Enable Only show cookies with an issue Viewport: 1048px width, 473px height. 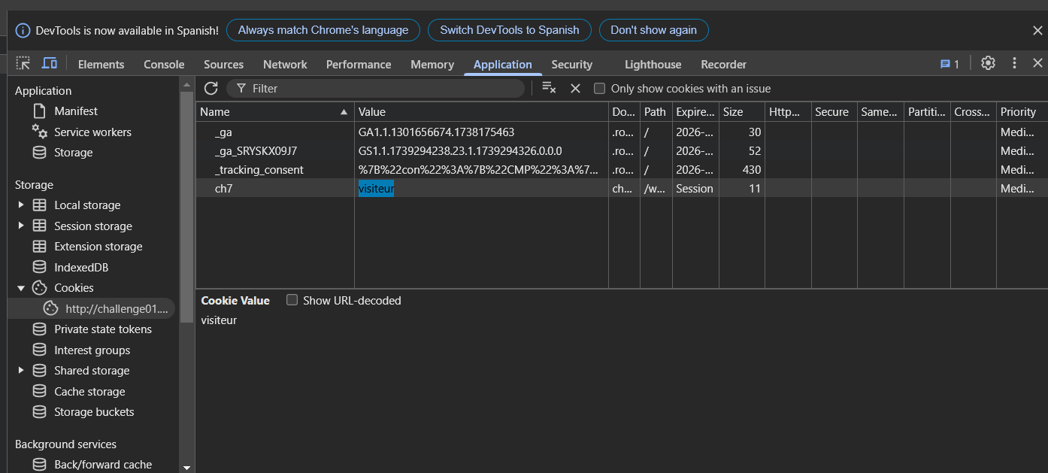pos(599,89)
